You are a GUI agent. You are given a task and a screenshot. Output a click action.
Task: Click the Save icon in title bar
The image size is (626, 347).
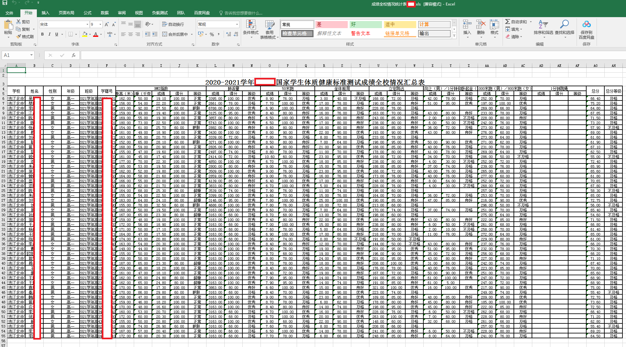click(x=5, y=3)
